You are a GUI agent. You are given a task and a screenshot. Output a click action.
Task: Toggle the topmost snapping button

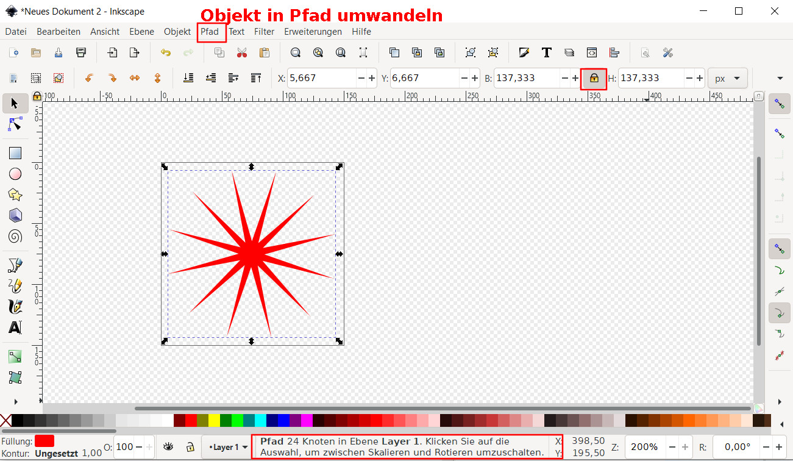[779, 104]
